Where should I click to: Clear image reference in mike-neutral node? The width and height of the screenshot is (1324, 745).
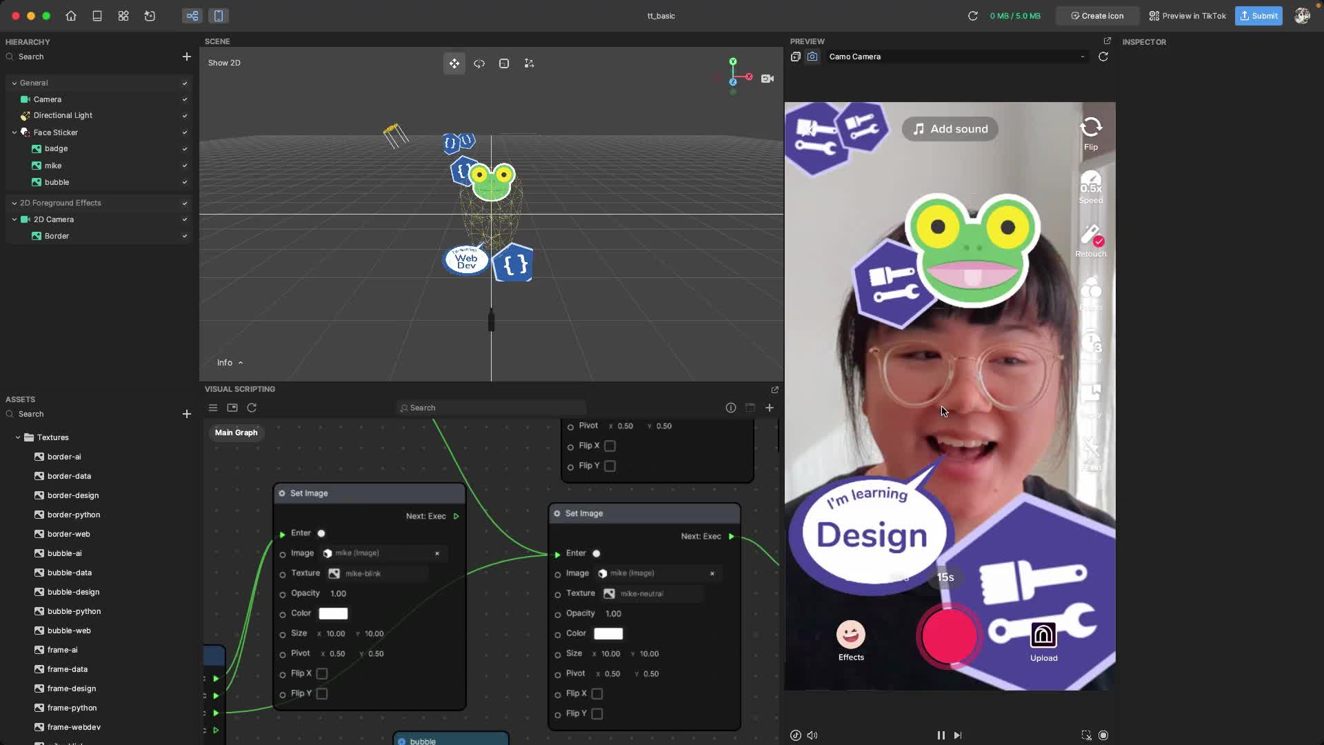(x=712, y=573)
